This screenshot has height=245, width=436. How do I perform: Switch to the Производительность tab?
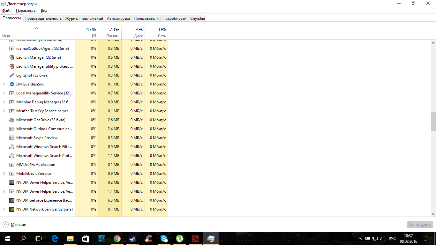pyautogui.click(x=43, y=19)
